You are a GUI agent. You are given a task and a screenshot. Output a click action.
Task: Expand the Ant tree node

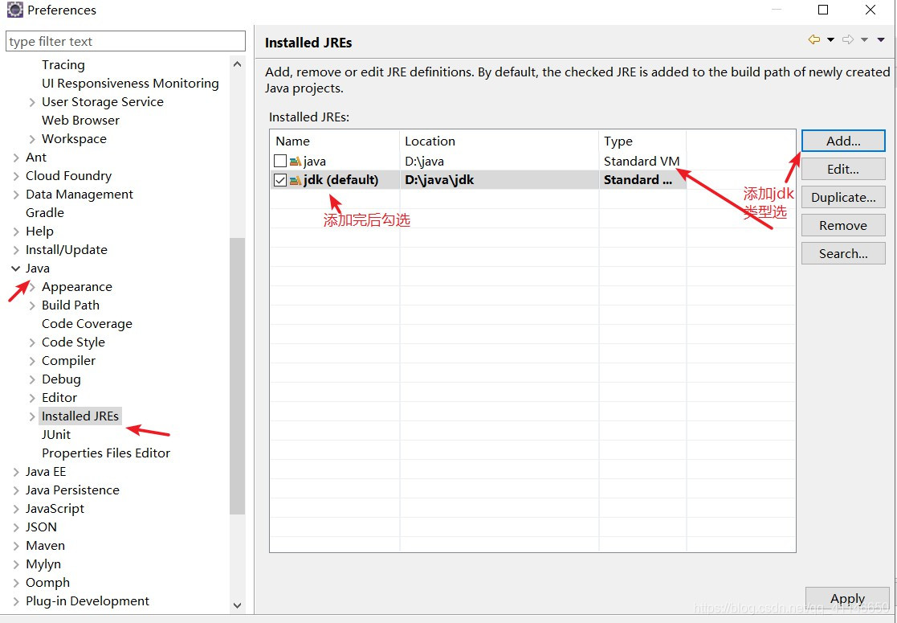point(16,158)
